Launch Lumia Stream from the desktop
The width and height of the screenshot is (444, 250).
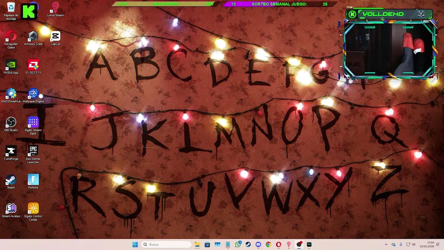(x=55, y=10)
